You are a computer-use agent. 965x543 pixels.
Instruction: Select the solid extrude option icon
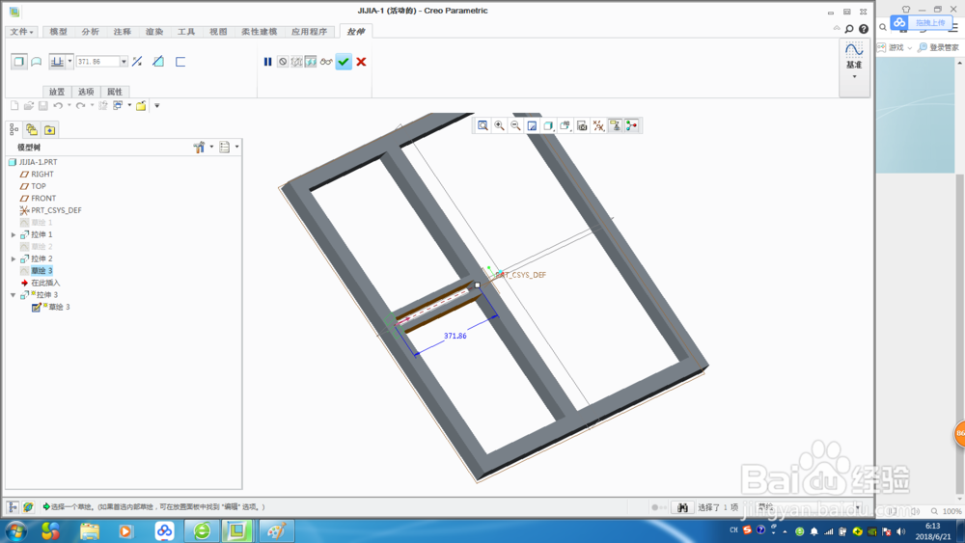(19, 62)
